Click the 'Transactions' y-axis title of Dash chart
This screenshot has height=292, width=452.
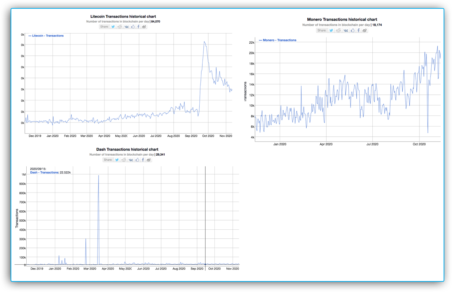coord(17,218)
